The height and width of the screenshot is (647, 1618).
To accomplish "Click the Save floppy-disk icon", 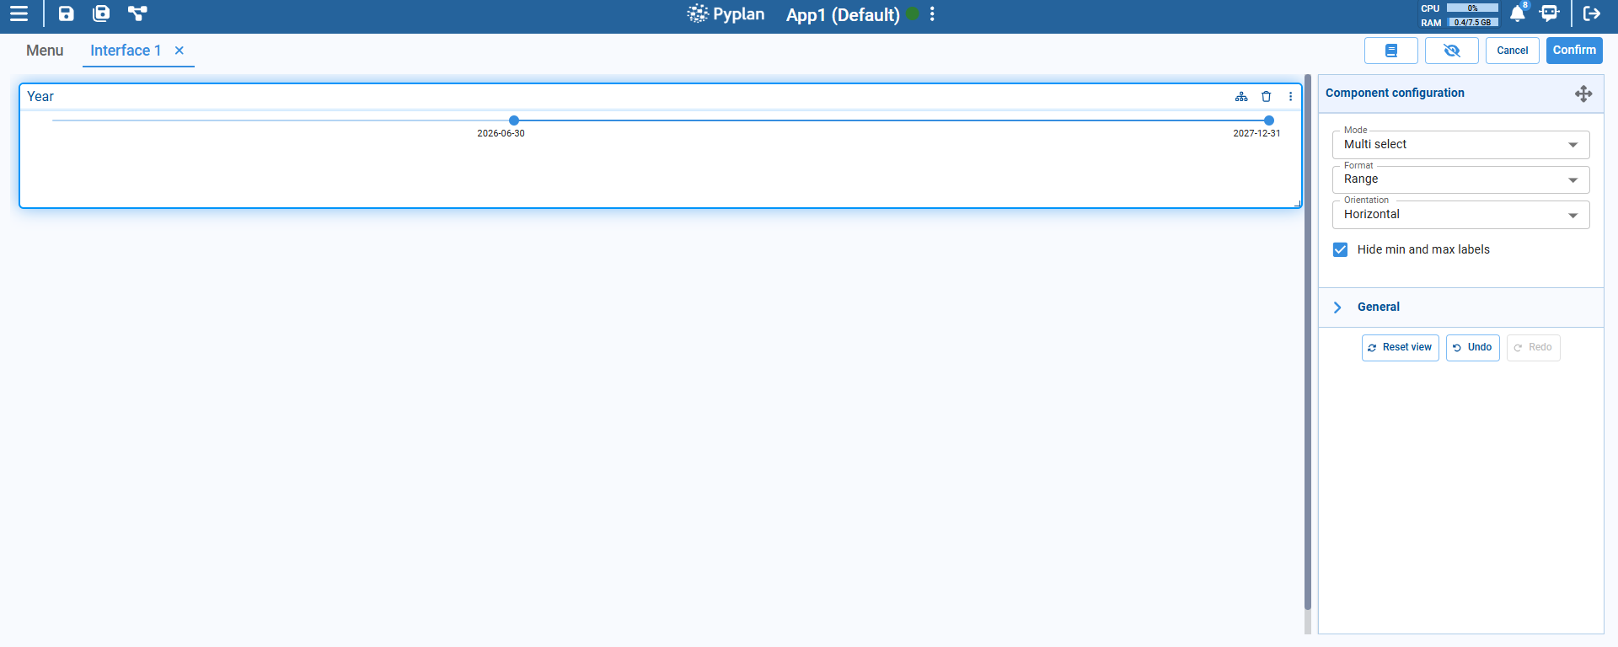I will 66,13.
